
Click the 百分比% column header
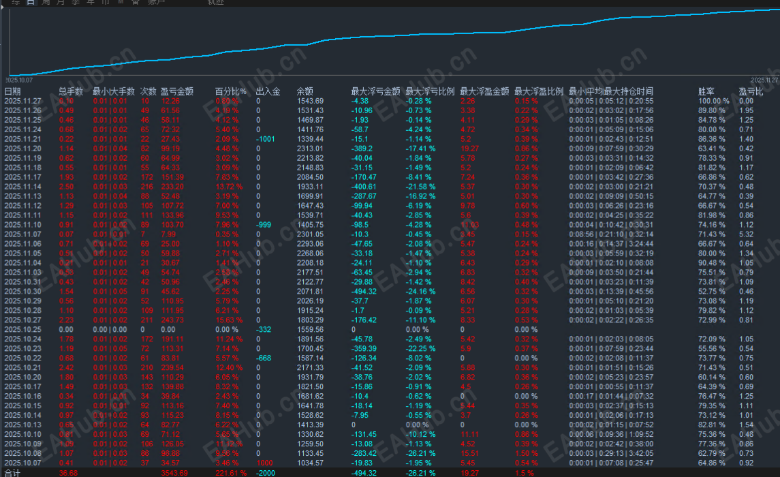(231, 91)
